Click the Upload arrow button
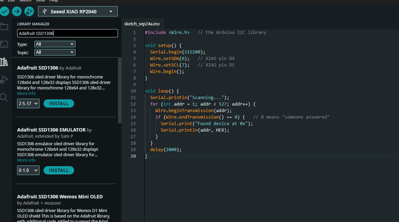Image resolution: width=399 pixels, height=222 pixels. pyautogui.click(x=17, y=11)
